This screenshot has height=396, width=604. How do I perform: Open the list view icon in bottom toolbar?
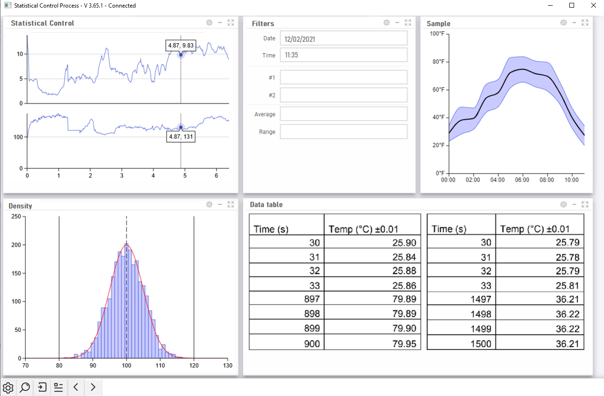tap(58, 387)
